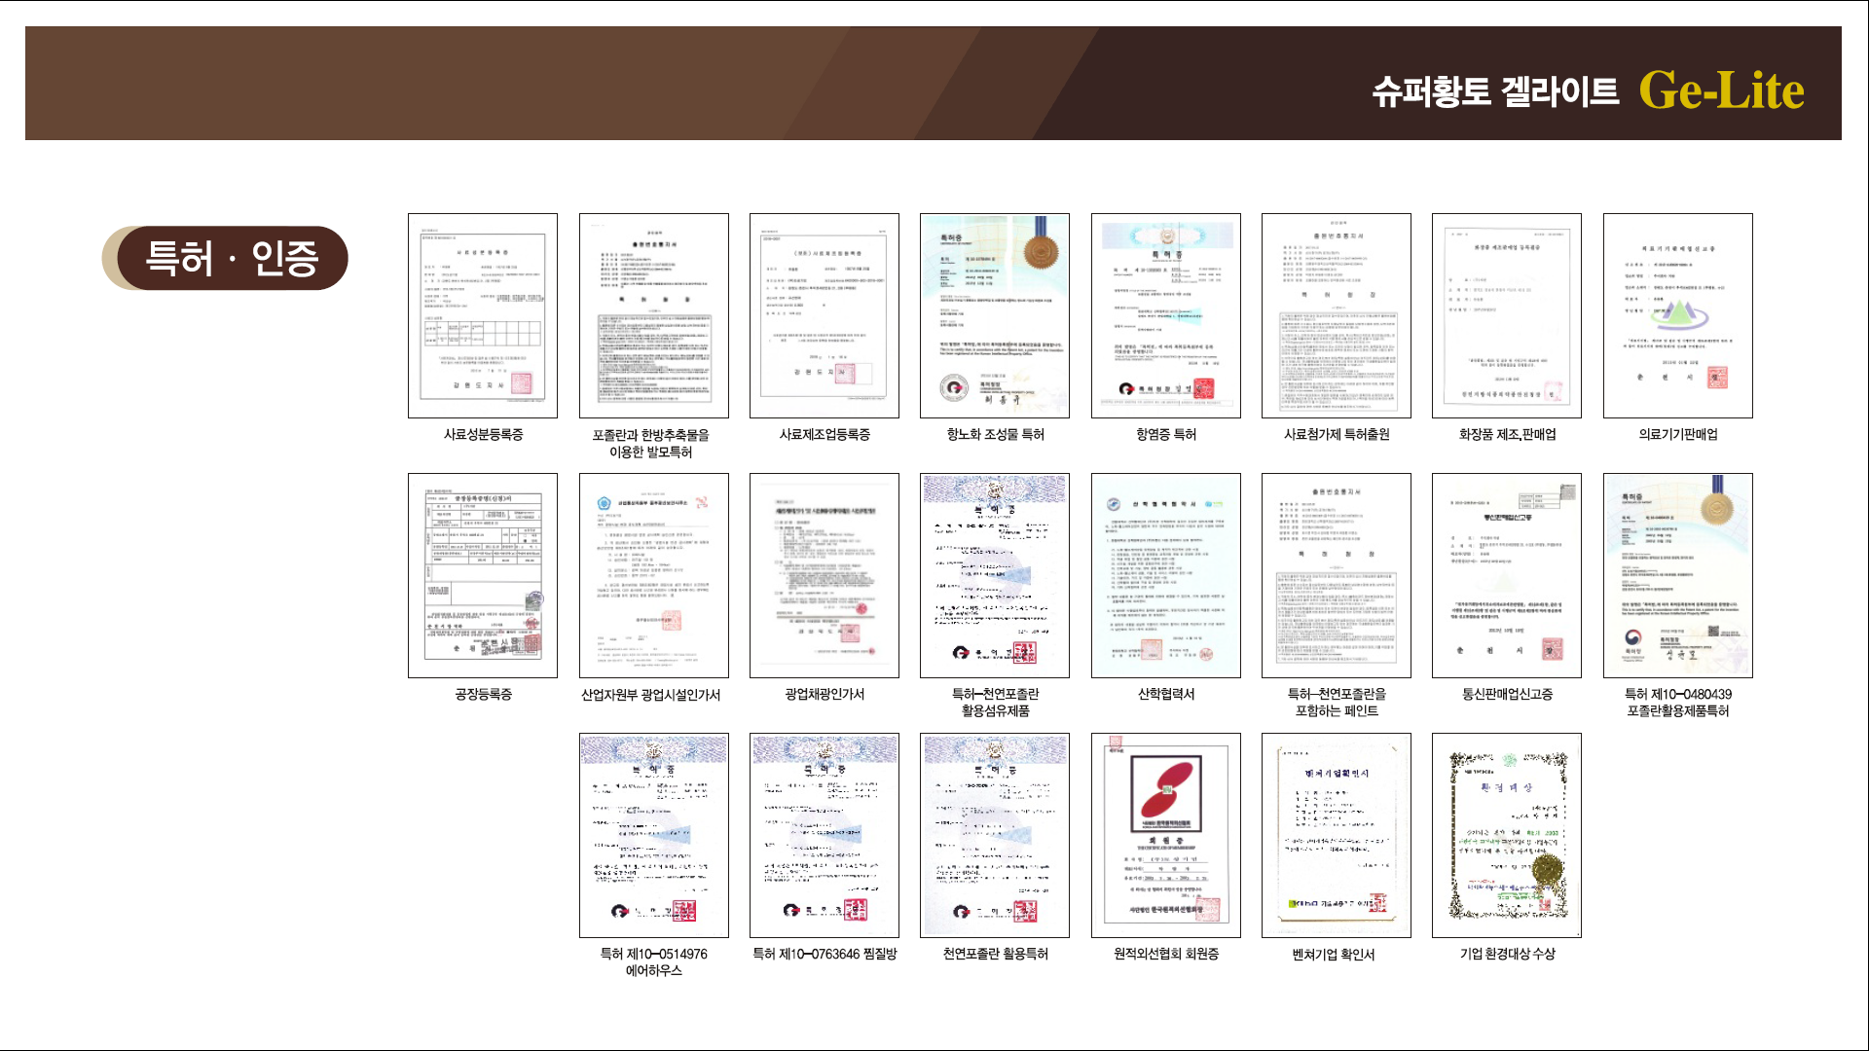Click the 통신판매업신고증 caption
1869x1051 pixels.
[1507, 695]
